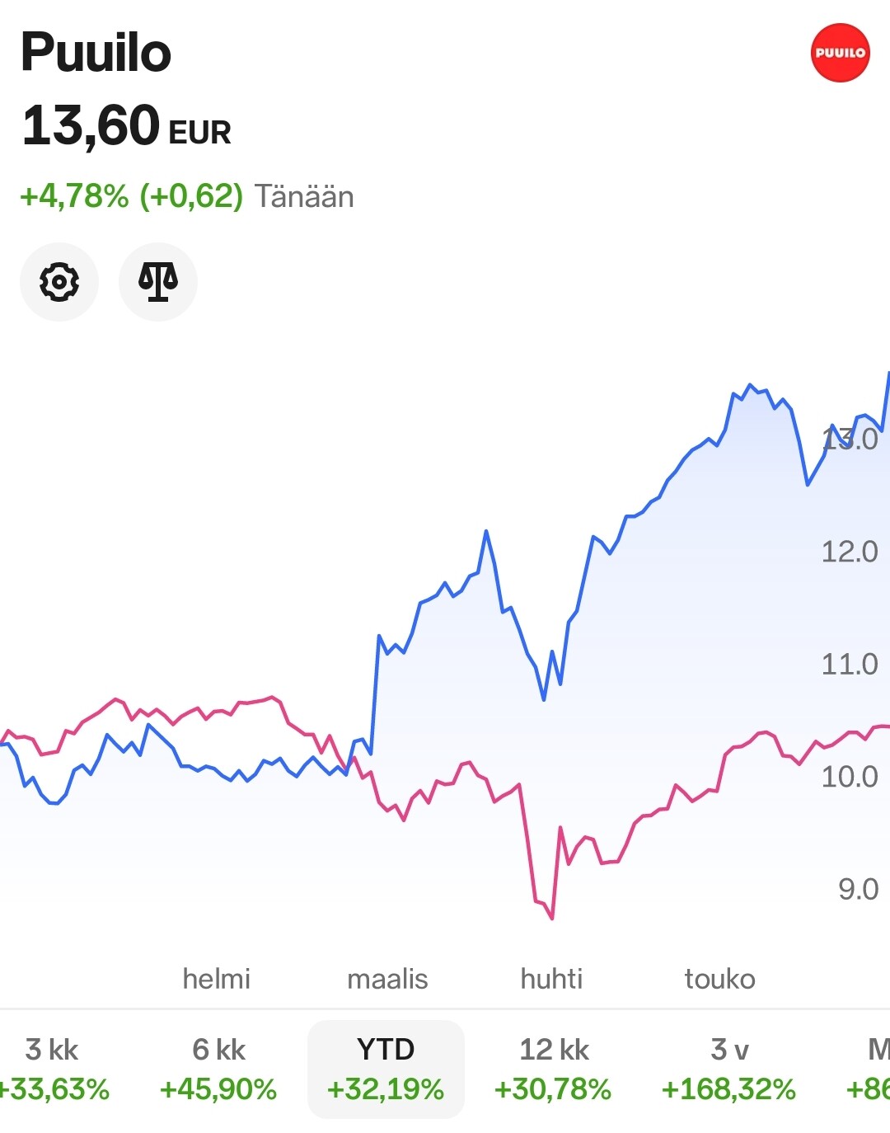
Task: Tap the blue line's April peak
Action: [x=486, y=532]
